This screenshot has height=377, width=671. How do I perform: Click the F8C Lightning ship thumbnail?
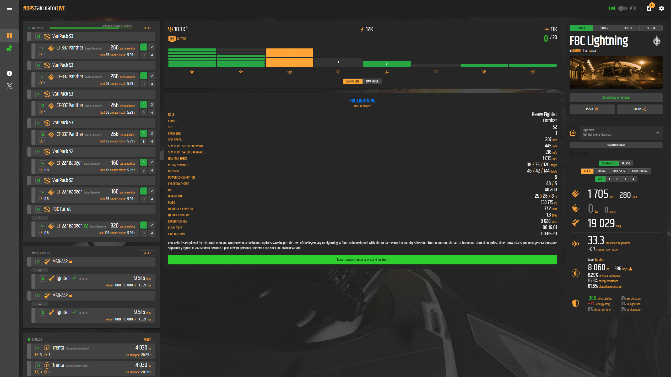pos(616,73)
